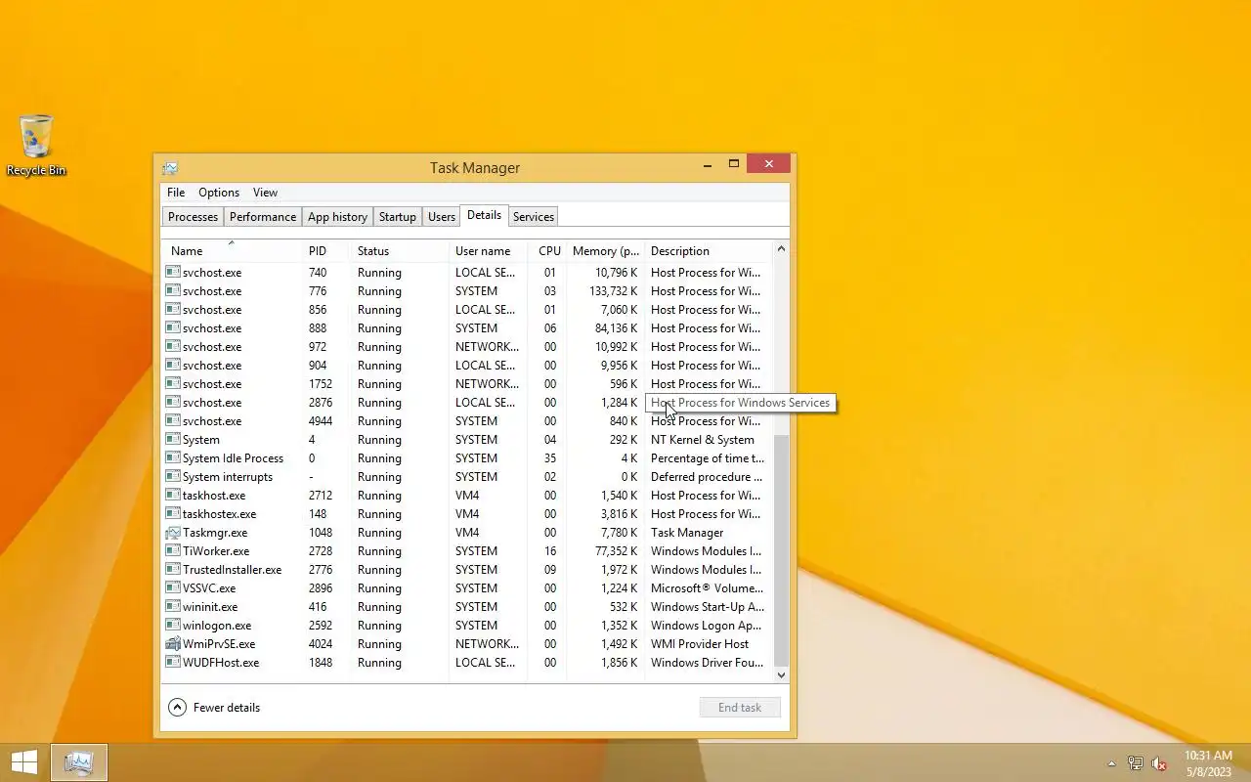Screen dimensions: 1251x782
Task: Sort by the Description column header
Action: (x=709, y=251)
